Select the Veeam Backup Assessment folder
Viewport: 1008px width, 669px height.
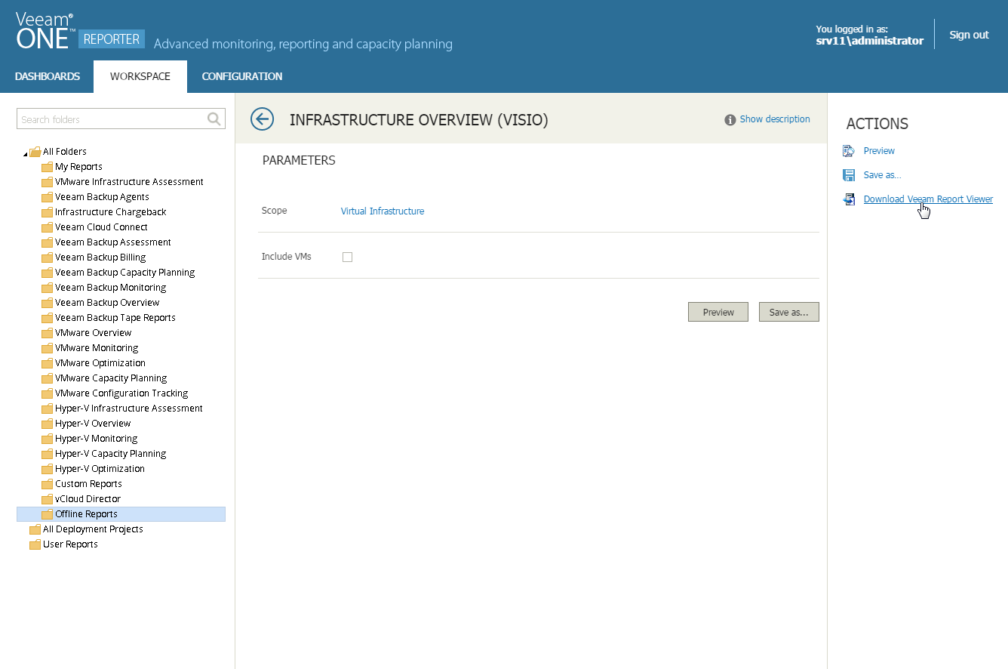[x=113, y=242]
